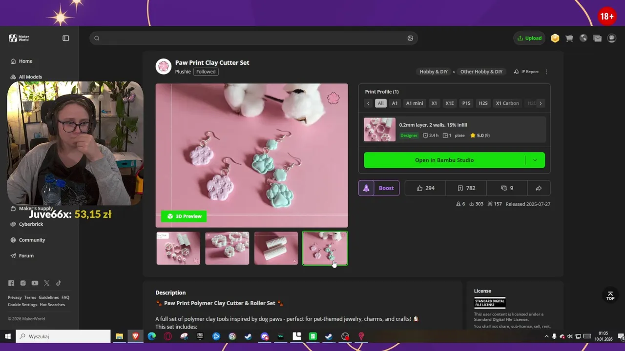625x351 pixels.
Task: Click the Windows Wyszukaj search box
Action: point(63,336)
